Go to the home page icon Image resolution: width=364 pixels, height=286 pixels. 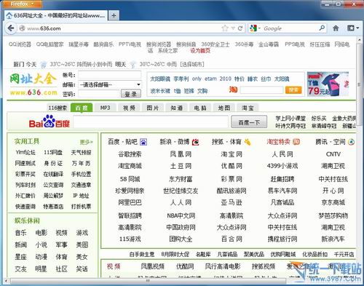pyautogui.click(x=336, y=28)
